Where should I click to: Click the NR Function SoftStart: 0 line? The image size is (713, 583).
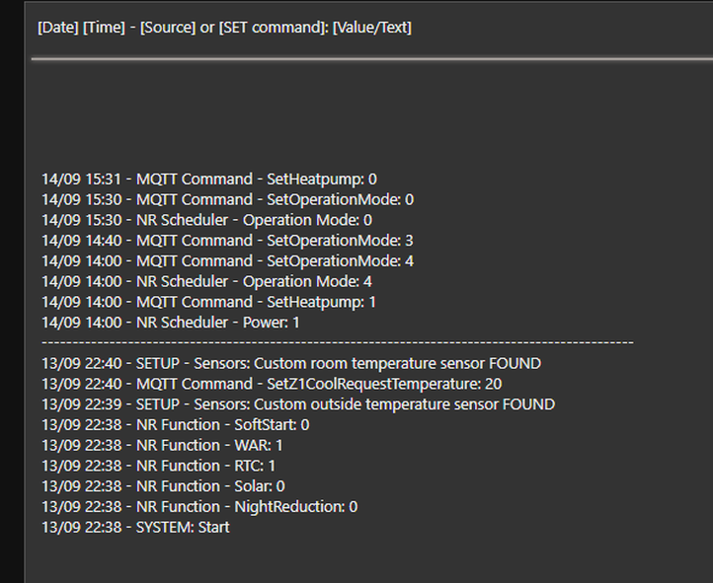click(175, 424)
